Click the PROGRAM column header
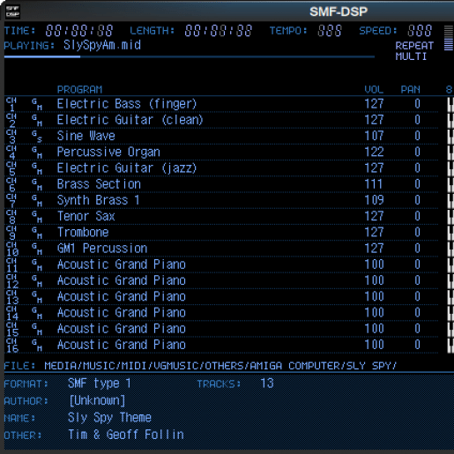 pos(79,90)
